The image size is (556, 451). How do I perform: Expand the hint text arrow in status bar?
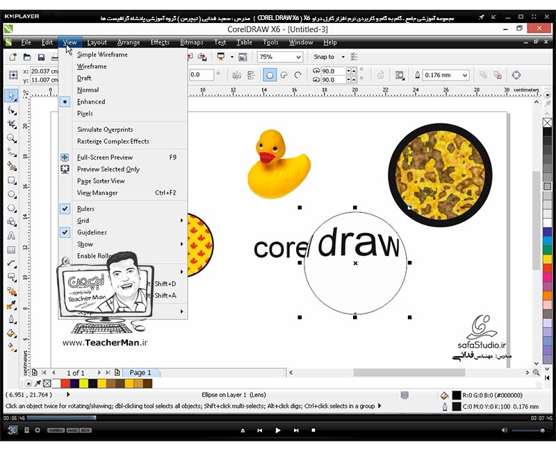click(379, 406)
